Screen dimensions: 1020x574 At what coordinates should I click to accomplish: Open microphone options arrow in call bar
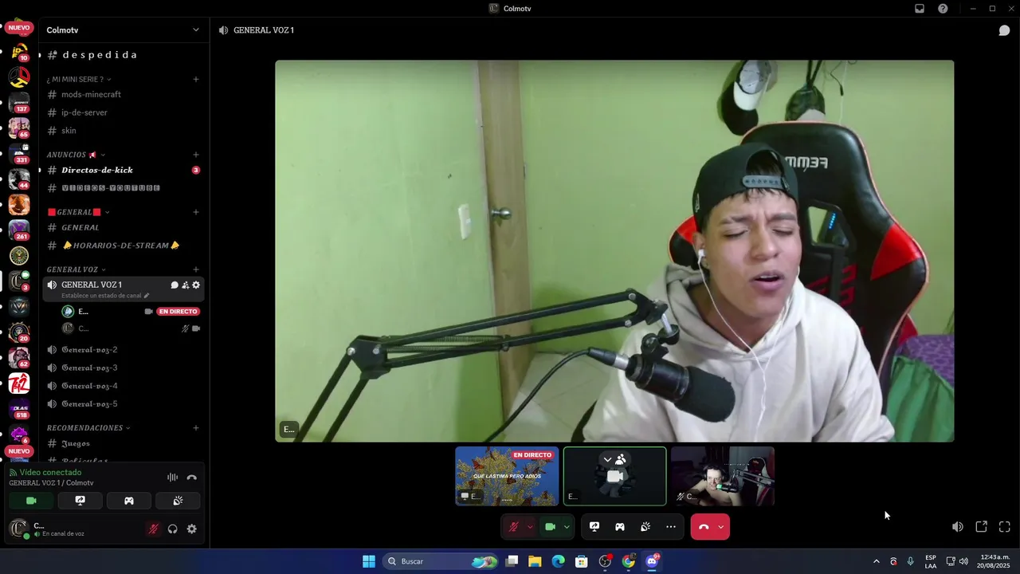tap(530, 527)
